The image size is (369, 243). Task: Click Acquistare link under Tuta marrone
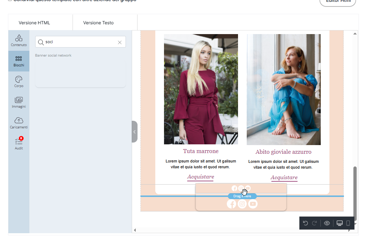point(201,177)
